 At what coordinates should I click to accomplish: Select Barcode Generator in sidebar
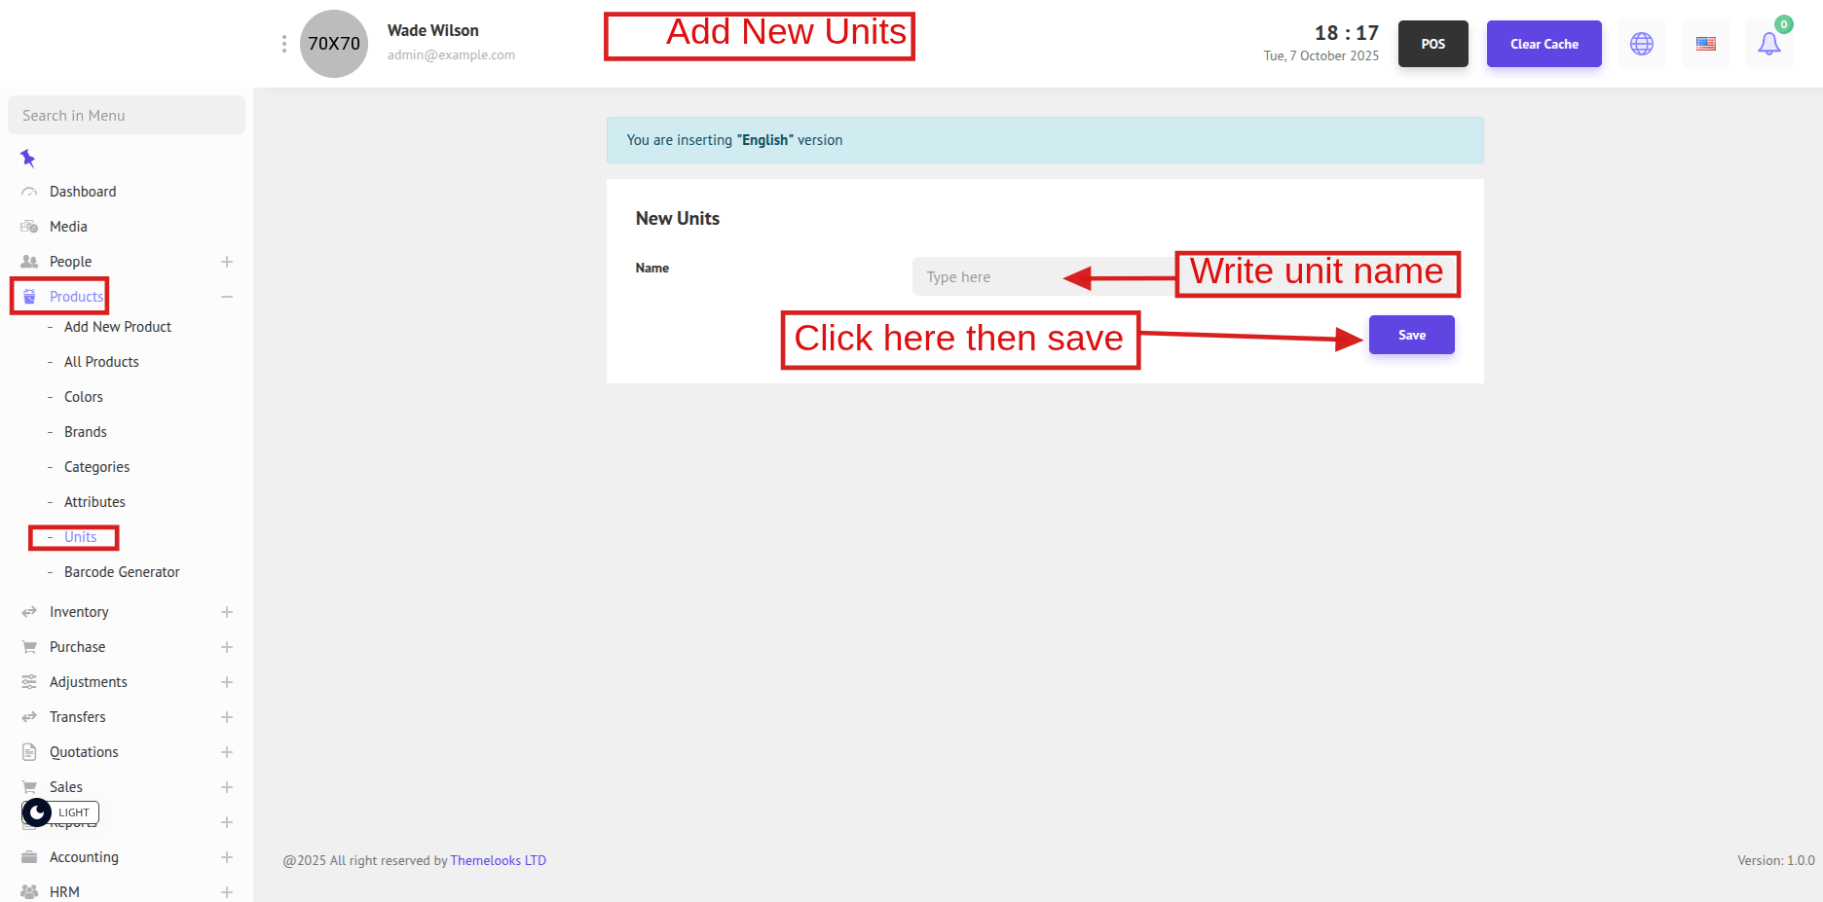coord(122,572)
